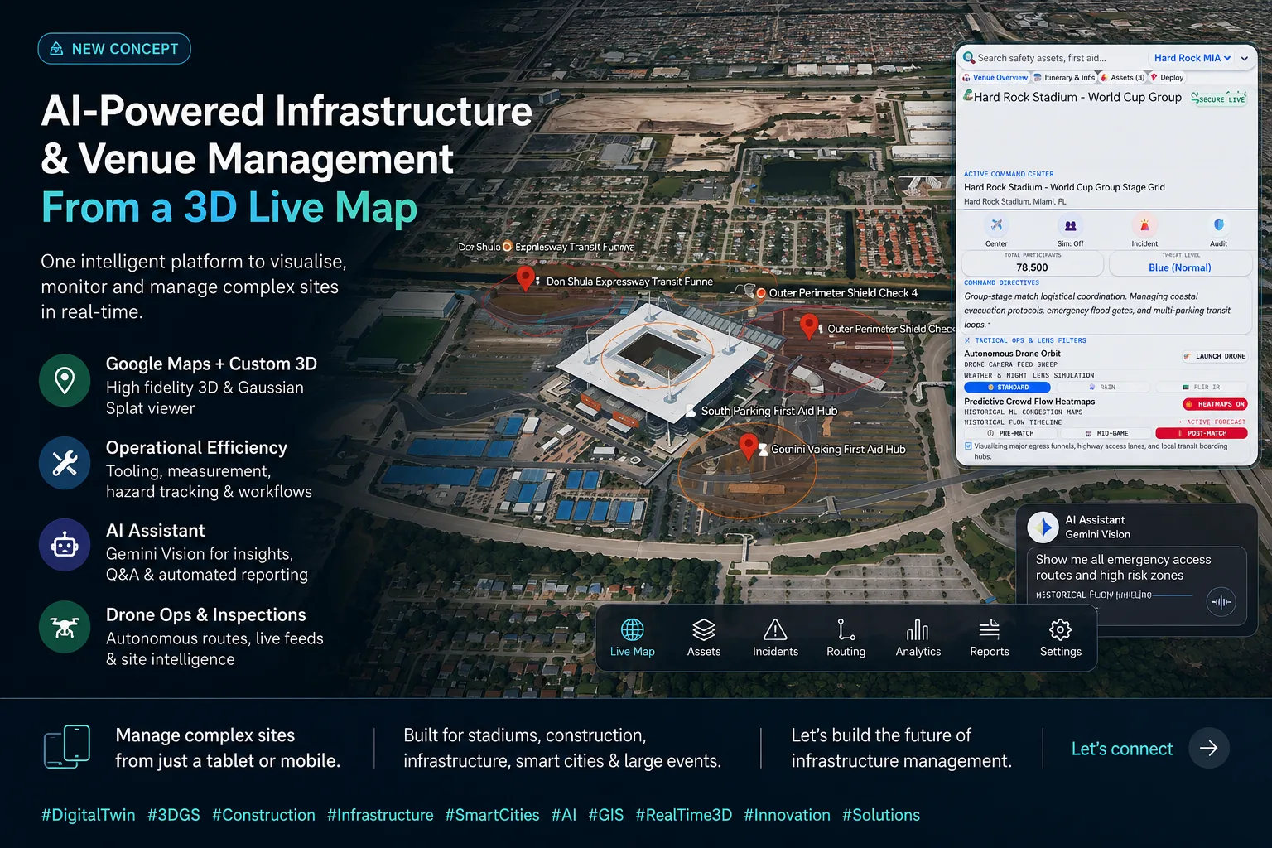Image resolution: width=1272 pixels, height=848 pixels.
Task: Switch to the Assets (3) tab
Action: pyautogui.click(x=1122, y=78)
